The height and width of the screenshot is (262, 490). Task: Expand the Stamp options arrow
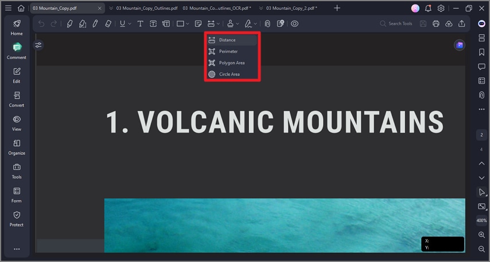[238, 24]
